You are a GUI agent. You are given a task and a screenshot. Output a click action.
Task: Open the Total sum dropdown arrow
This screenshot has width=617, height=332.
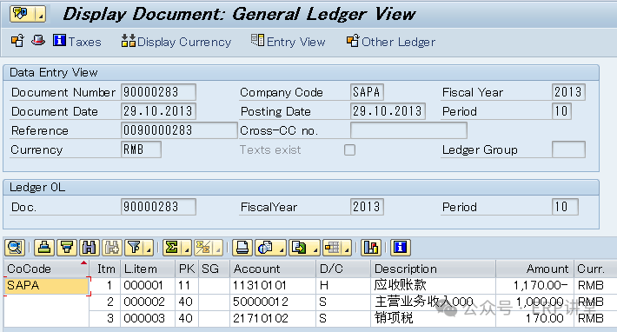(x=187, y=249)
